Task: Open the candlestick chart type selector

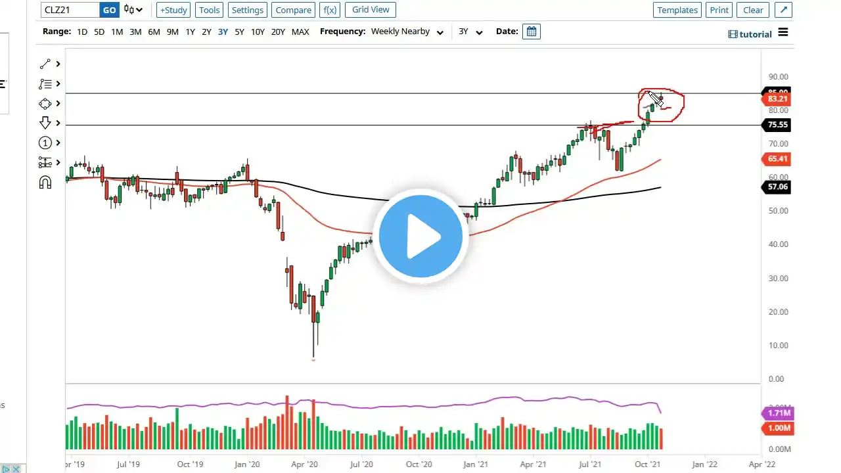Action: (x=133, y=10)
